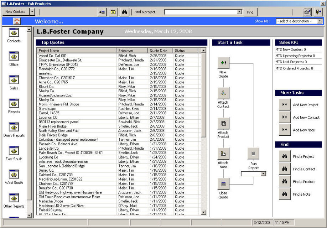
Task: Sort by Quote Date column header
Action: 160,51
